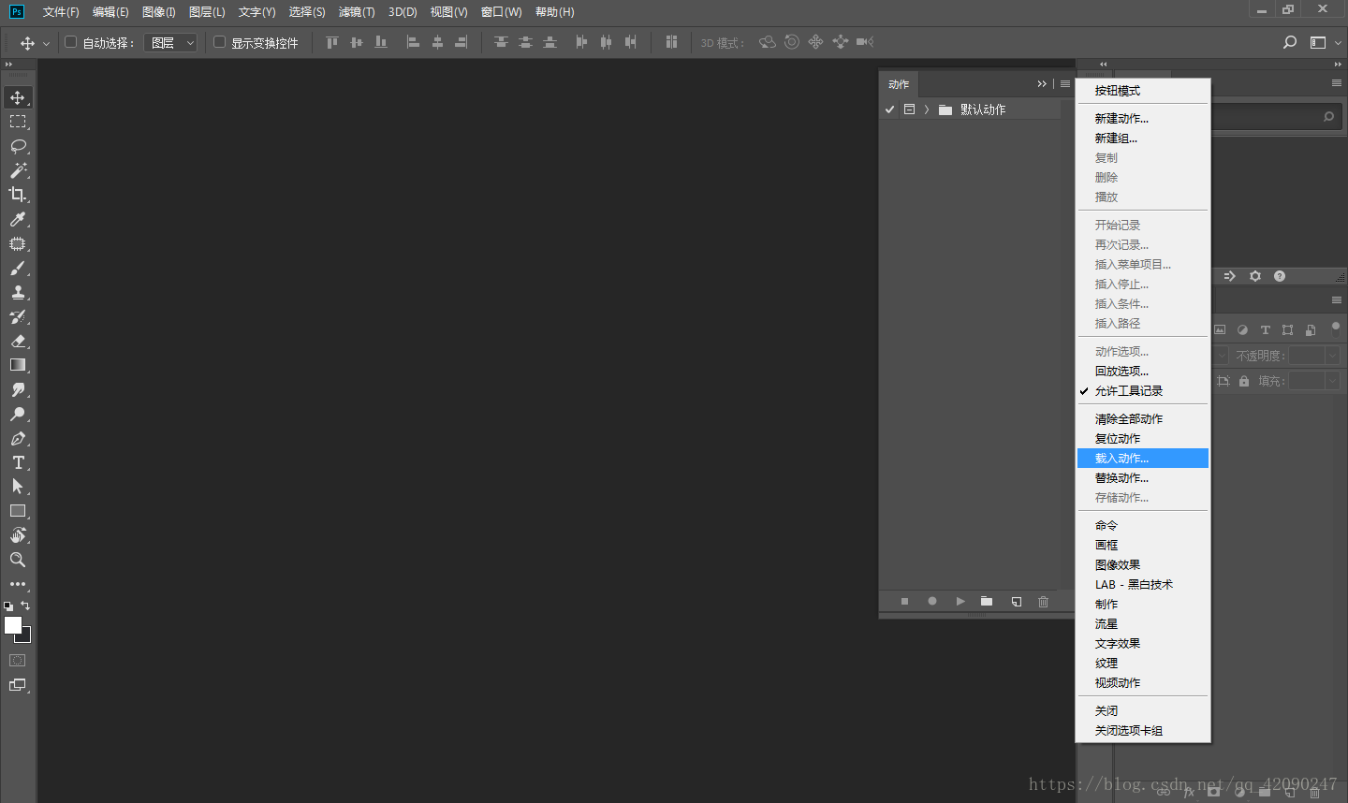Open the 不透明度 dropdown arrow

tap(1333, 356)
